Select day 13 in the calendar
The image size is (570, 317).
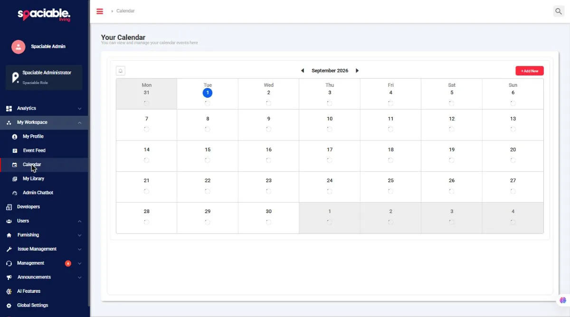point(513,125)
